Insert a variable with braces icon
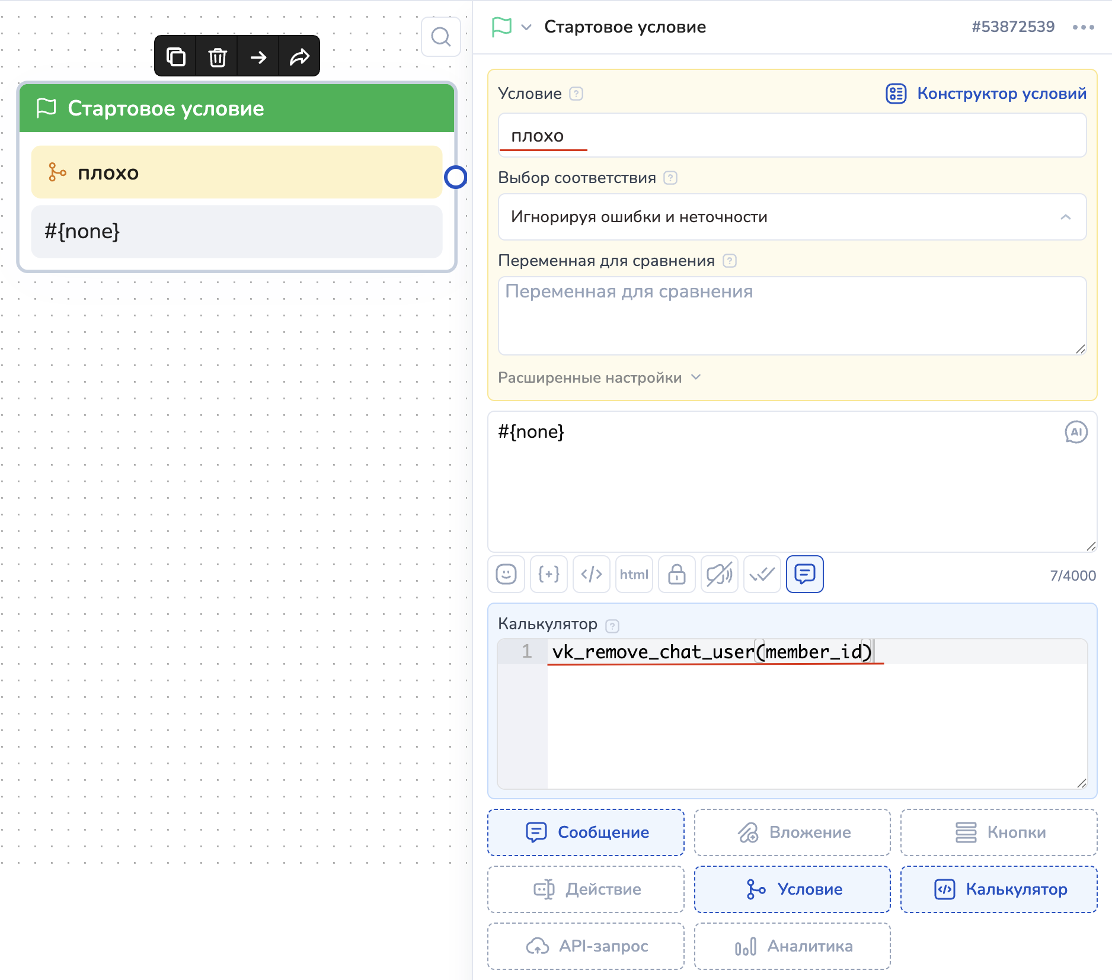This screenshot has height=980, width=1112. tap(549, 574)
